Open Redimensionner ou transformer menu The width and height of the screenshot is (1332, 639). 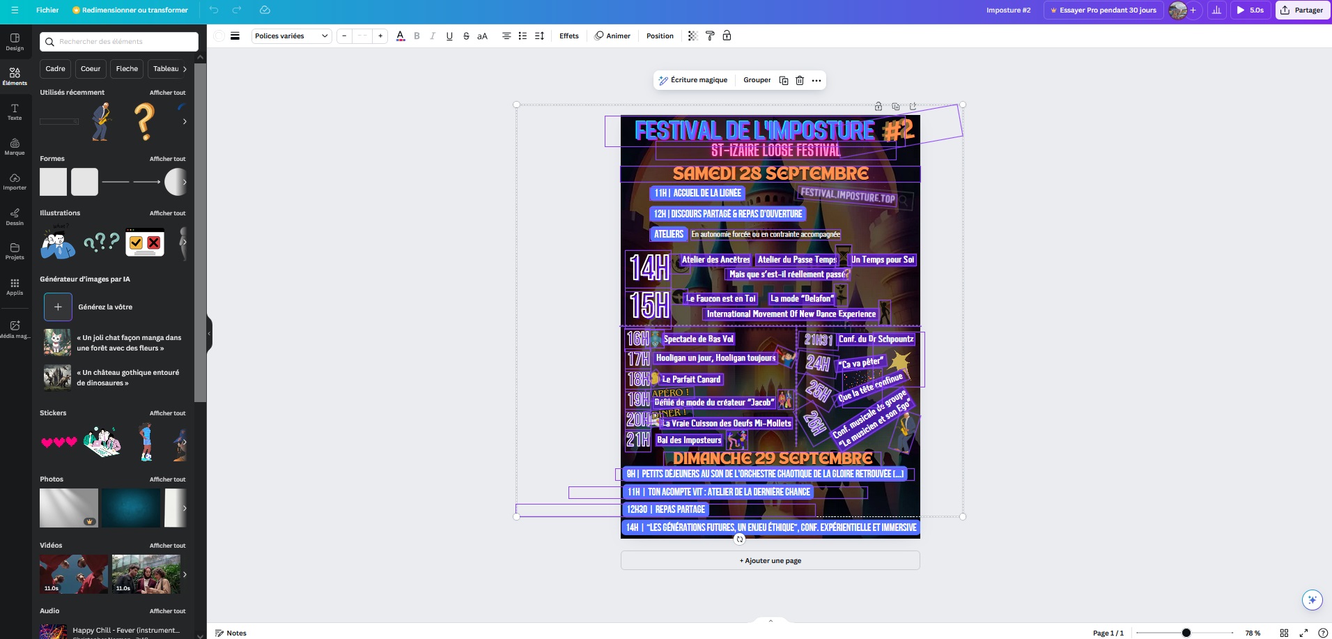130,10
